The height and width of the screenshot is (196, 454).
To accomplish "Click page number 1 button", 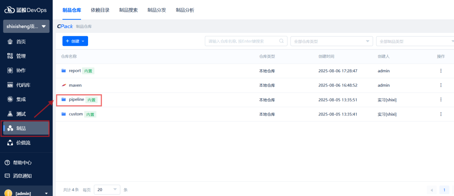I will 444,190.
